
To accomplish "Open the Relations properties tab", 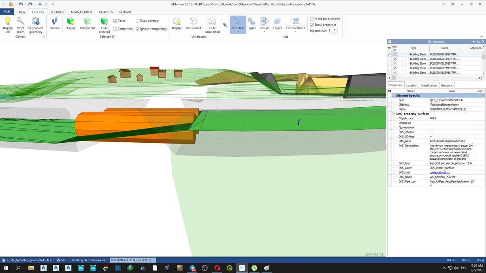I will 447,85.
